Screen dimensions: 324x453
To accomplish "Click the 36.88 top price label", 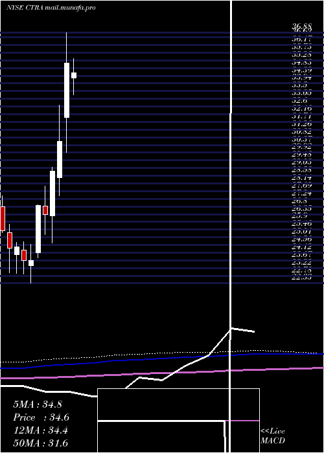I will [x=302, y=27].
